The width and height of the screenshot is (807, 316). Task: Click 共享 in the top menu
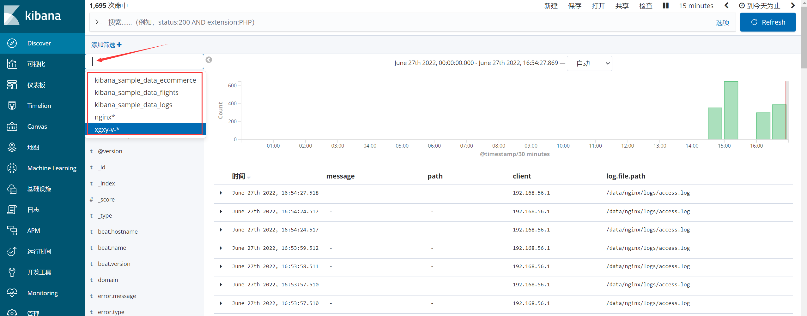tap(622, 6)
